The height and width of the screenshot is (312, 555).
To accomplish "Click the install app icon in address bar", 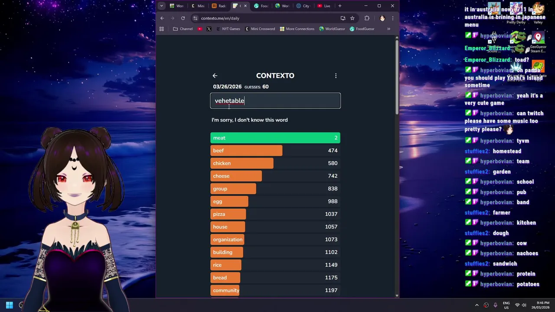I will click(343, 18).
